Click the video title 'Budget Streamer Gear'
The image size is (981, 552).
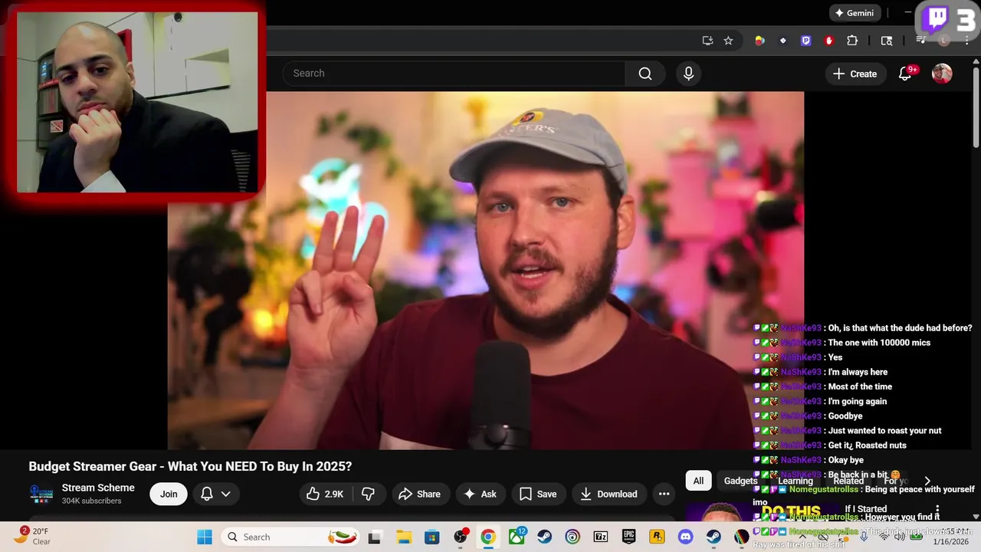tap(190, 466)
